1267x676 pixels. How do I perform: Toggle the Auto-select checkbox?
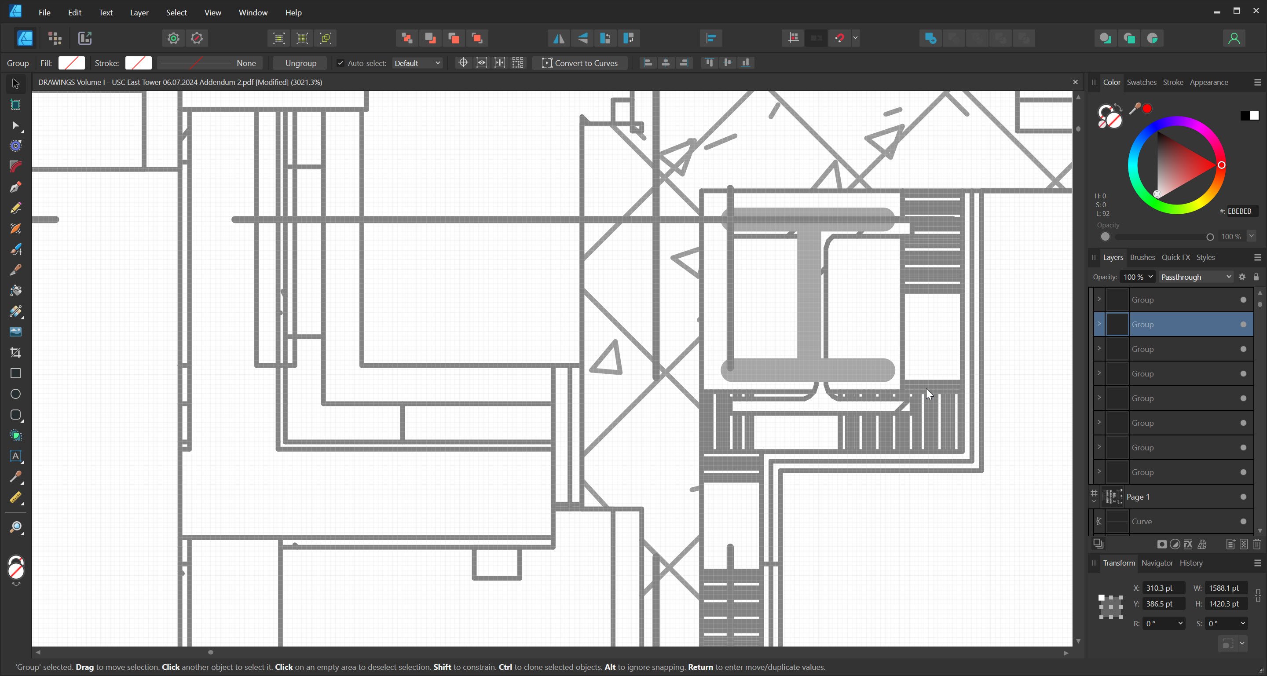[340, 63]
